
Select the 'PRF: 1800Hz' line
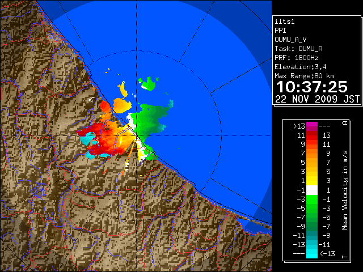tap(297, 58)
